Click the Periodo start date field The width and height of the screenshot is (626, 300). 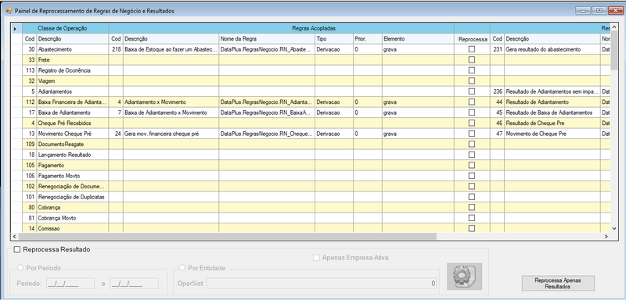(x=70, y=284)
